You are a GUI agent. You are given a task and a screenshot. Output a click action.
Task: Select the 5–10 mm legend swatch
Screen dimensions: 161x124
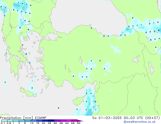pos(28,121)
